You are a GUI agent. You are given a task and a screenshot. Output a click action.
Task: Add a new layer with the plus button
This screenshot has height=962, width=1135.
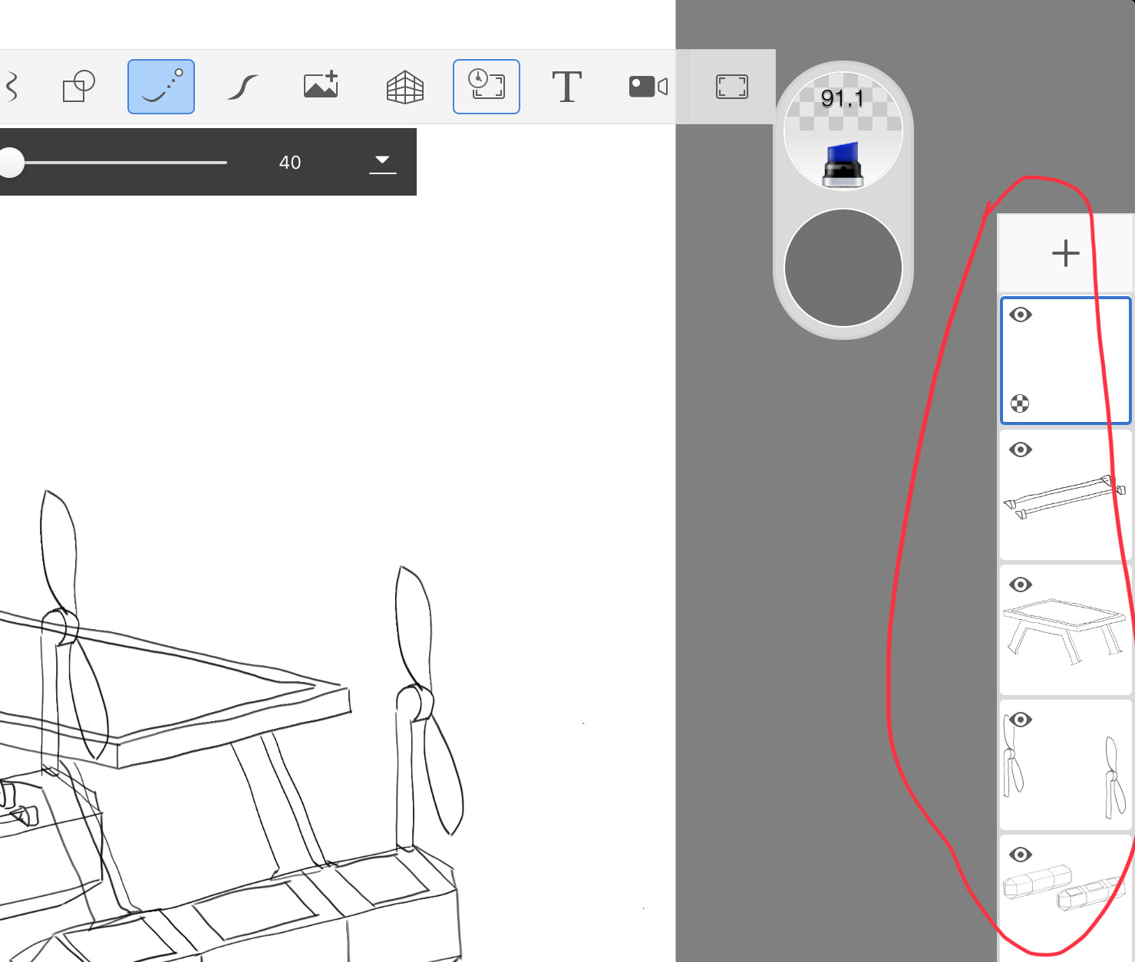1066,253
